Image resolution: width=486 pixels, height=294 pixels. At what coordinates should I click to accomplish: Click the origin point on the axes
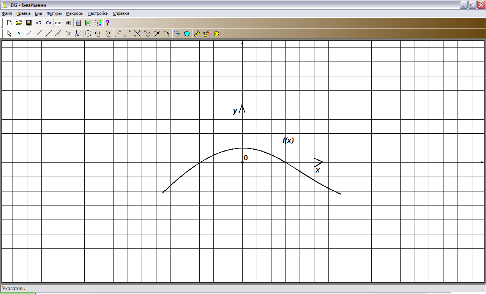[x=242, y=163]
